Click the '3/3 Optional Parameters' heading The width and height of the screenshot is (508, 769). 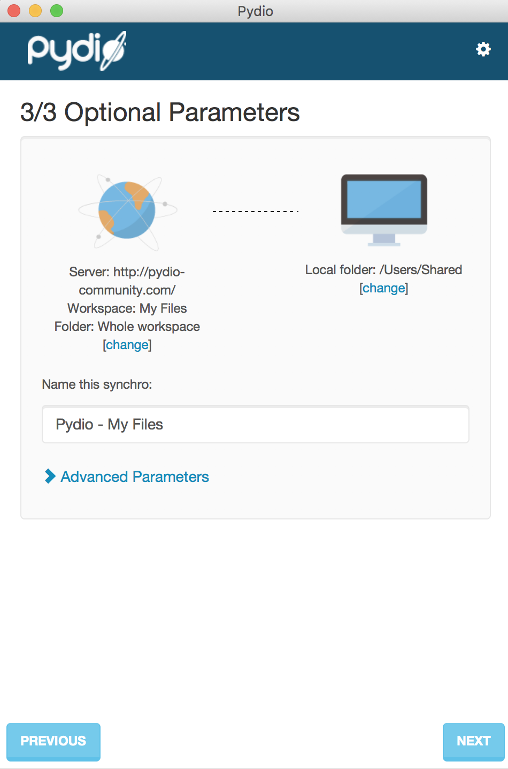160,112
